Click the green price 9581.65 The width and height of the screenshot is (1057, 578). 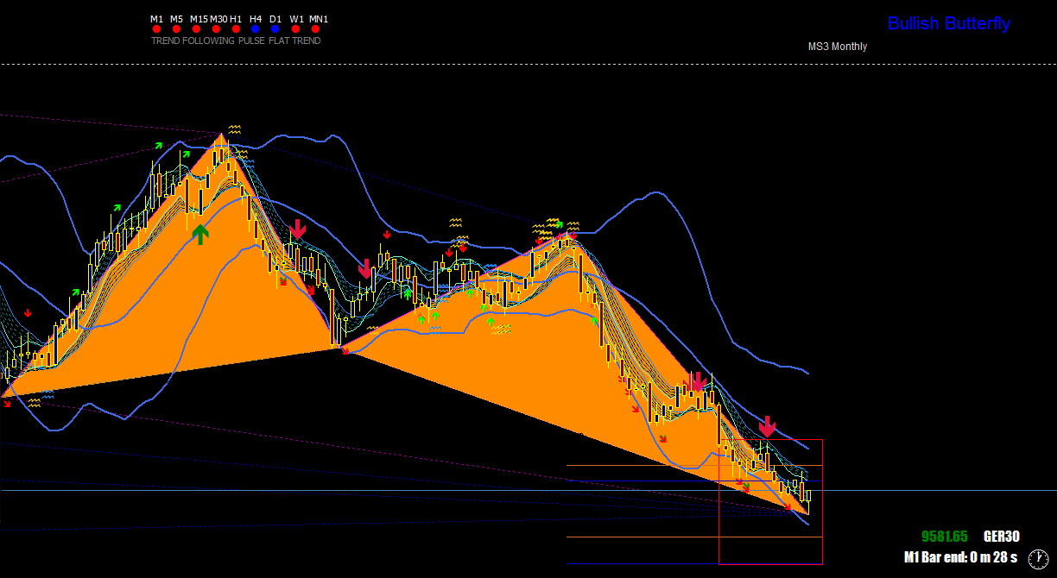[x=945, y=536]
